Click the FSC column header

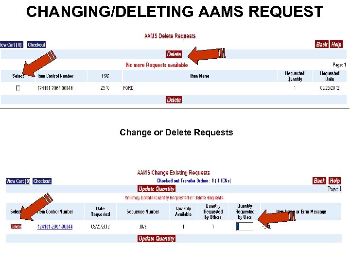(x=105, y=76)
